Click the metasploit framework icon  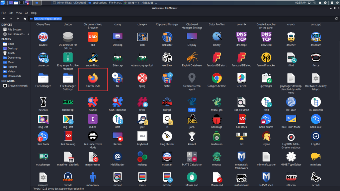241,157
